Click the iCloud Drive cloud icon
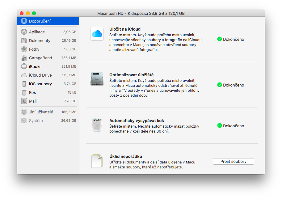Viewport: 282px width, 199px height. point(24,75)
